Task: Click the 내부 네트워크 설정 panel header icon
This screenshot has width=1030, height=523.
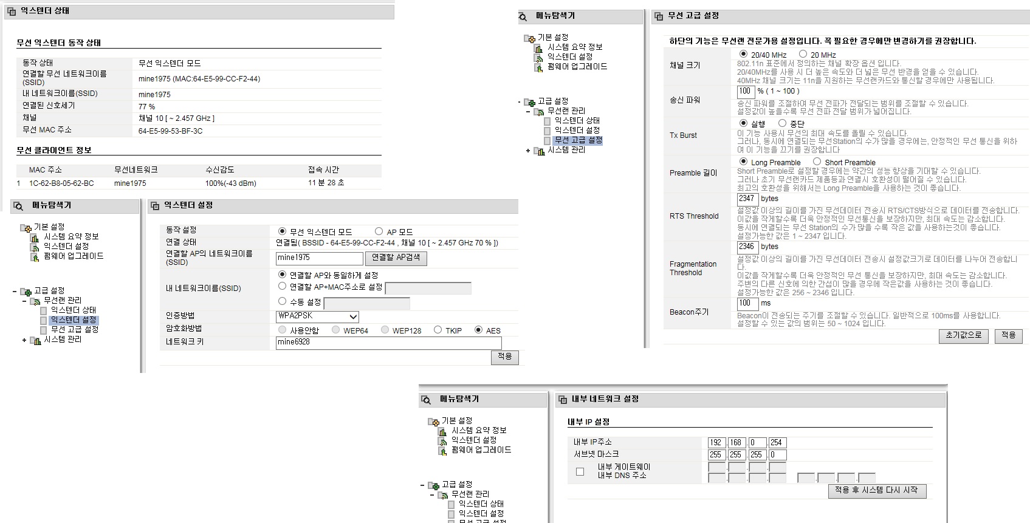Action: click(x=562, y=400)
